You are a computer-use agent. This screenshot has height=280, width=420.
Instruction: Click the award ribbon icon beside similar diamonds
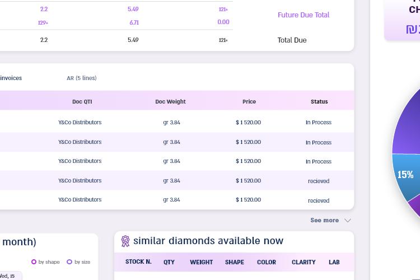pos(125,241)
